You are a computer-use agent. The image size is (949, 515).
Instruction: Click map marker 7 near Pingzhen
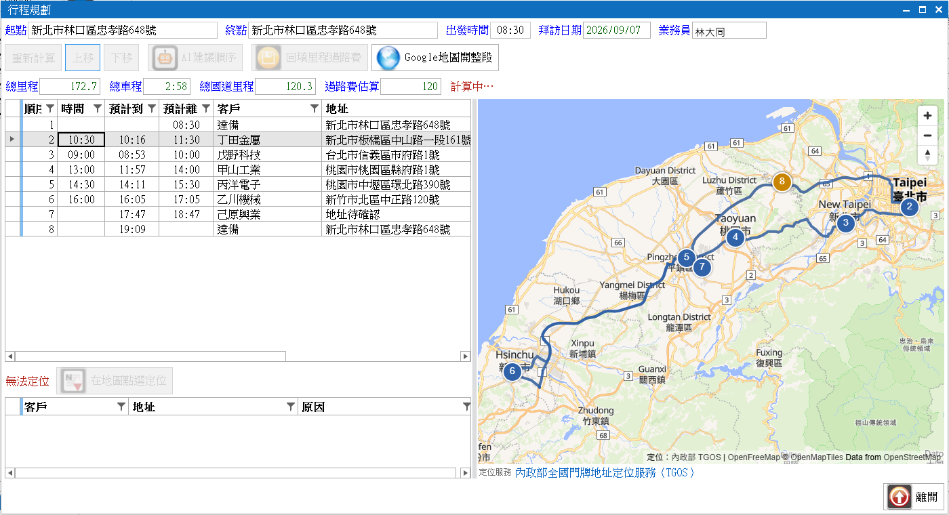702,267
